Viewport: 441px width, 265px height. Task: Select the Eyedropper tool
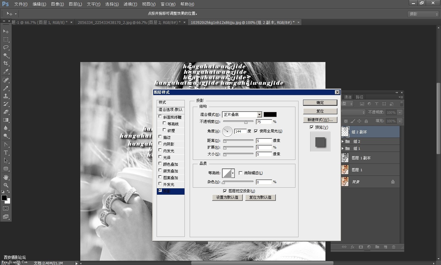(x=6, y=72)
